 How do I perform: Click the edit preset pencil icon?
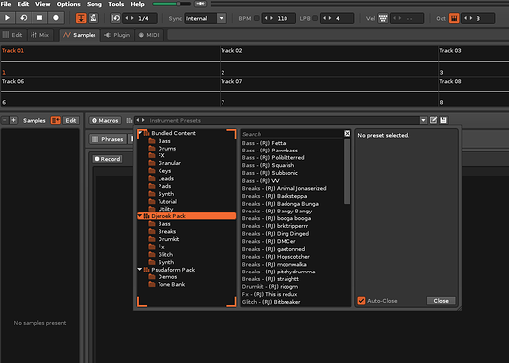[433, 120]
